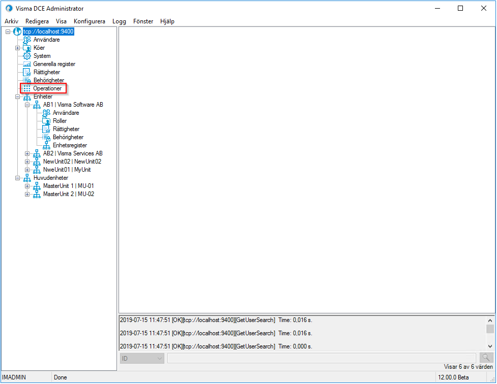The height and width of the screenshot is (384, 497).
Task: Click the search magnifier icon
Action: point(486,358)
